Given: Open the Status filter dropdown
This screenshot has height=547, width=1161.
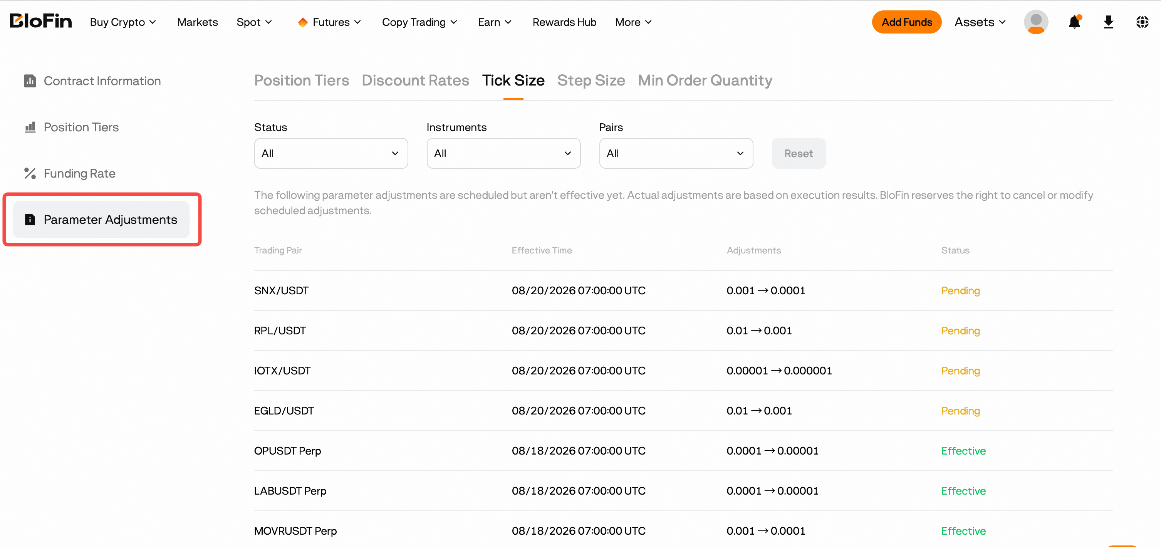Looking at the screenshot, I should click(x=331, y=153).
